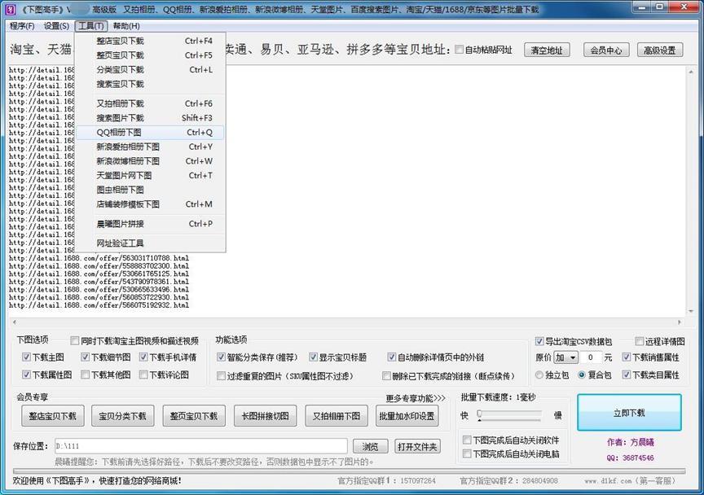Viewport: 704px width, 495px height.
Task: Click 又拍相册下图 button
Action: click(x=337, y=416)
